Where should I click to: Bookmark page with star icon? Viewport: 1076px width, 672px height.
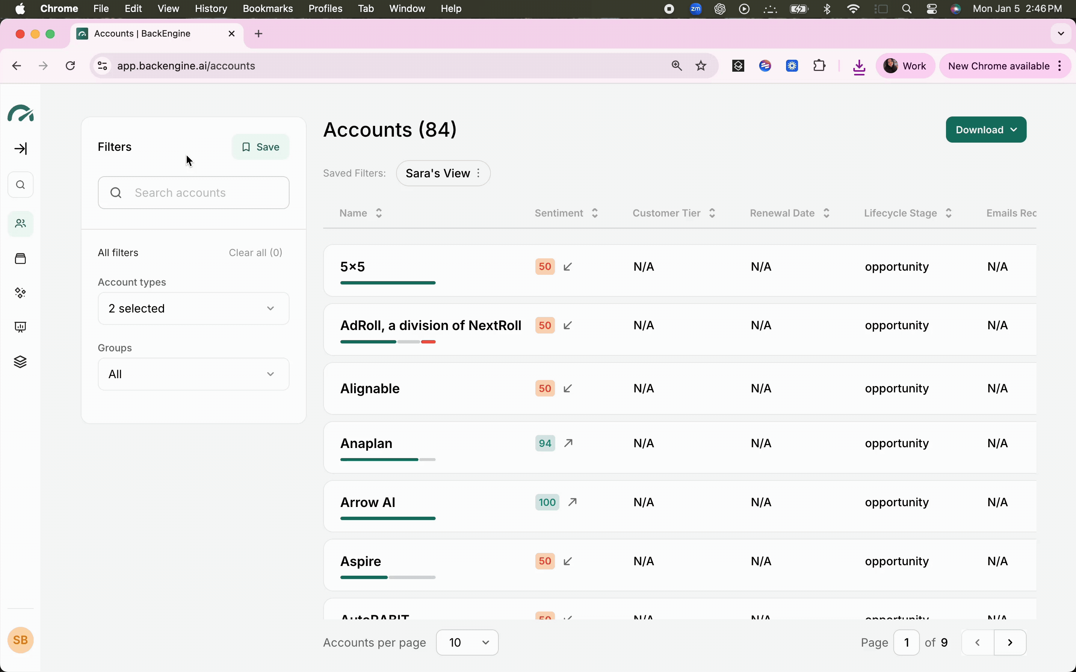tap(701, 66)
